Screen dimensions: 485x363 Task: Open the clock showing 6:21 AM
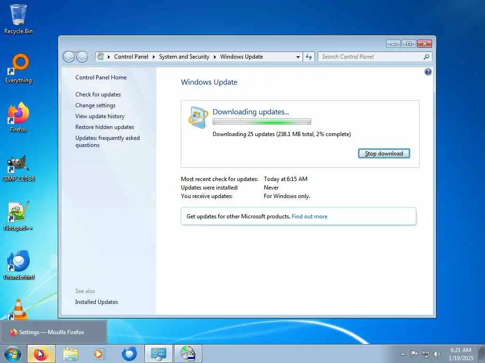click(x=460, y=354)
